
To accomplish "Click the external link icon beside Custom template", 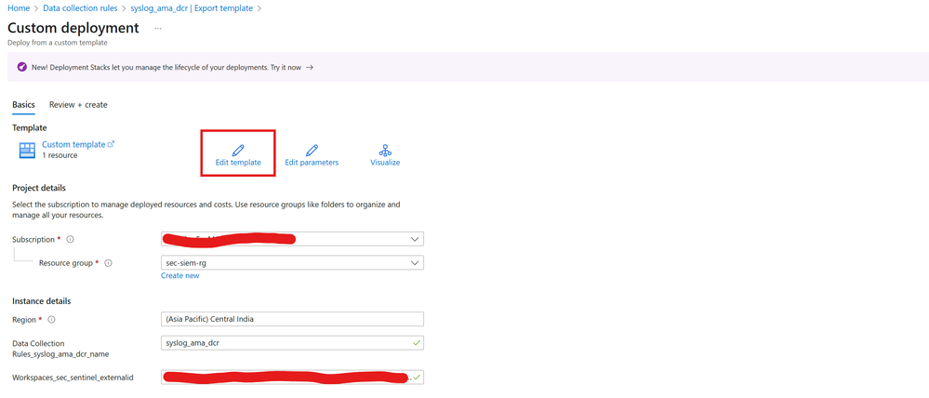I will (x=111, y=144).
